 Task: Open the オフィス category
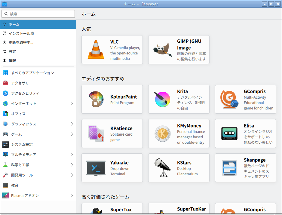coord(38,114)
